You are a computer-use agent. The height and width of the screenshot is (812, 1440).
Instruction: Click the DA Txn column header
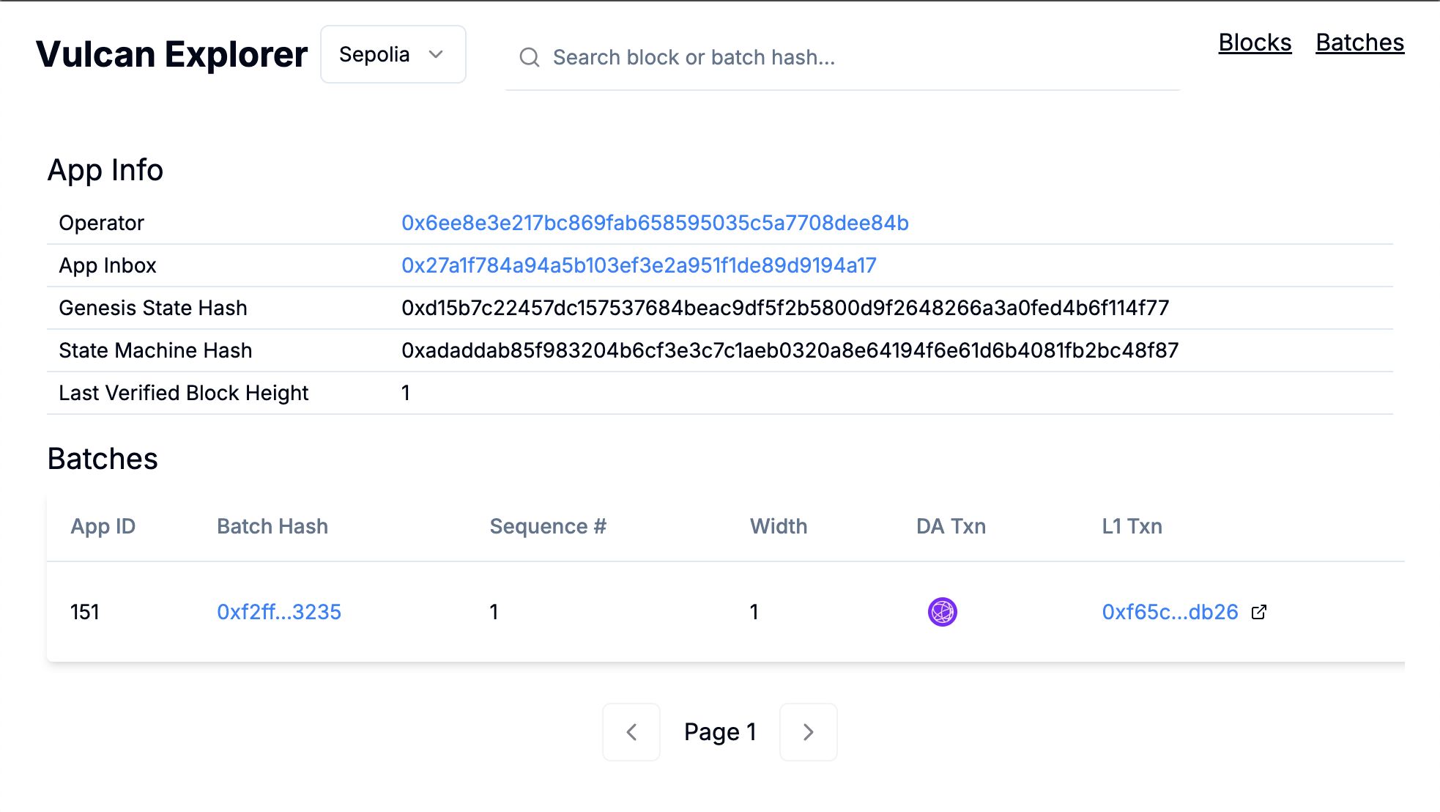tap(951, 526)
